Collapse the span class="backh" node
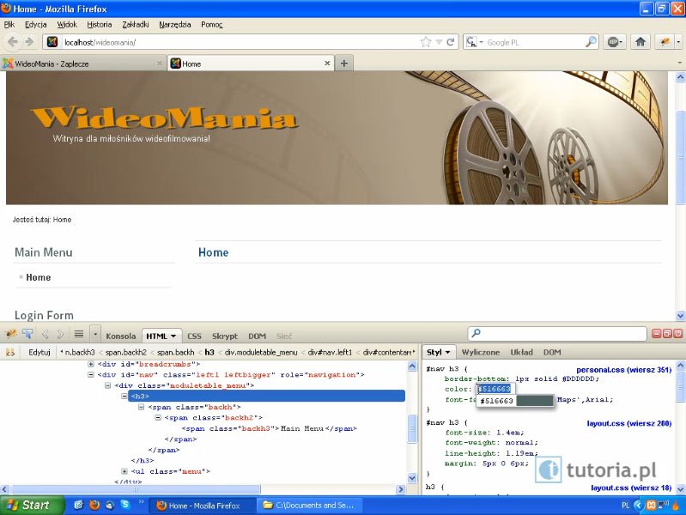The width and height of the screenshot is (686, 515). click(x=142, y=407)
